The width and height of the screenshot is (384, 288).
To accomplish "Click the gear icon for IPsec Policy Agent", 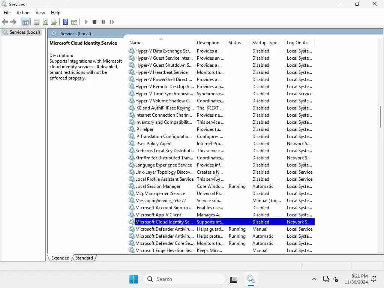I will point(132,143).
